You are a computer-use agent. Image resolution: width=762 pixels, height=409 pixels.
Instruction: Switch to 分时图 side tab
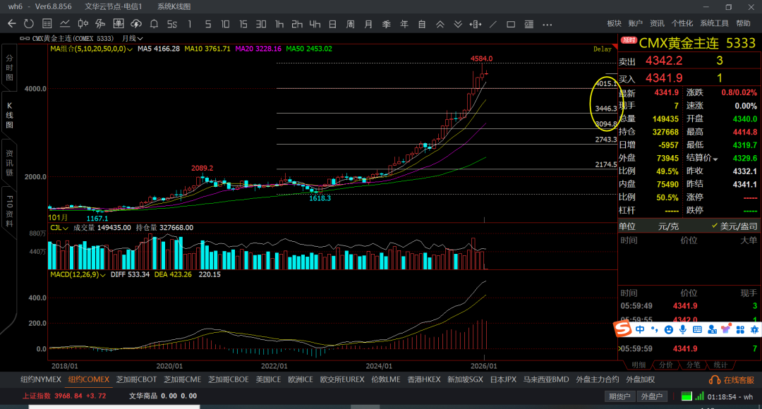tap(9, 68)
